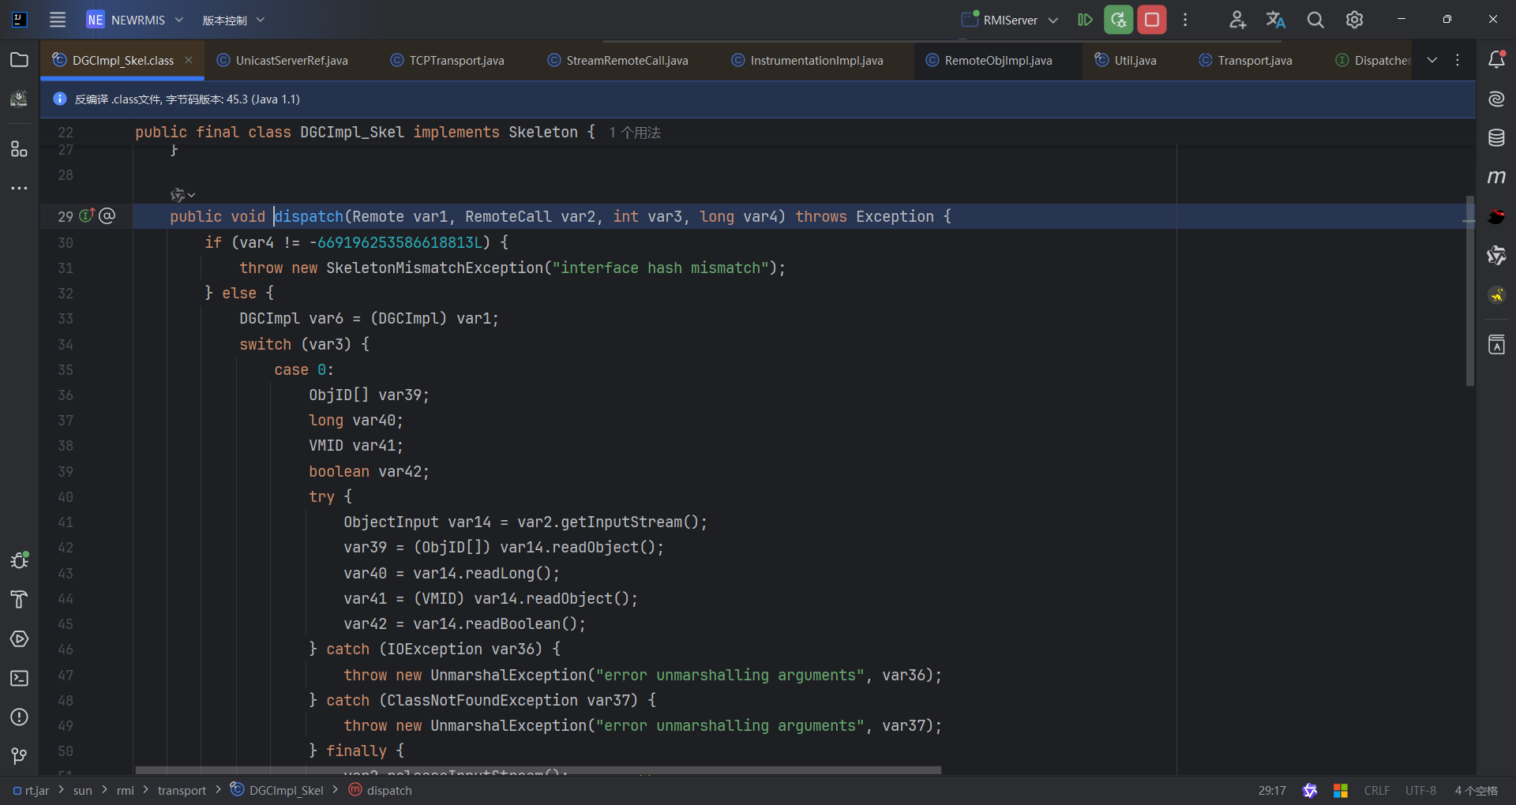Open the AI Assistant spiral icon
Viewport: 1516px width, 805px height.
[1496, 99]
